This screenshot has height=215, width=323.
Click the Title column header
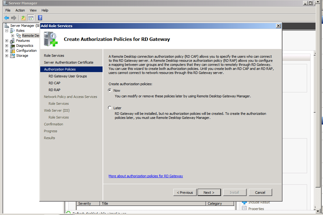click(x=153, y=203)
